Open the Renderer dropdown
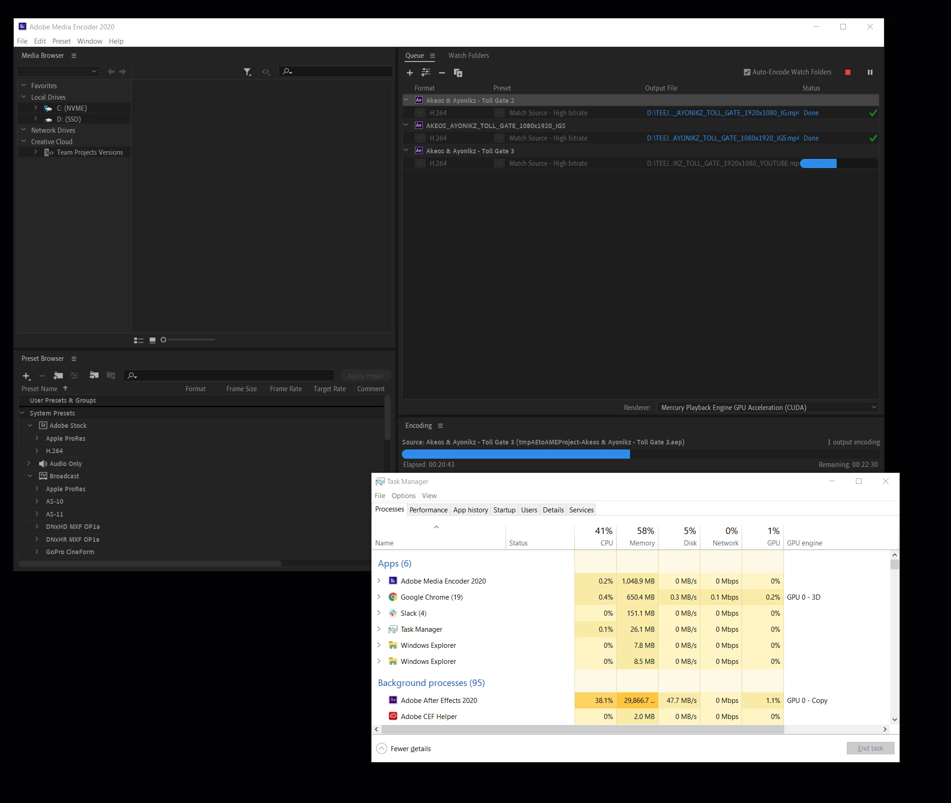Viewport: 951px width, 803px height. click(x=768, y=407)
